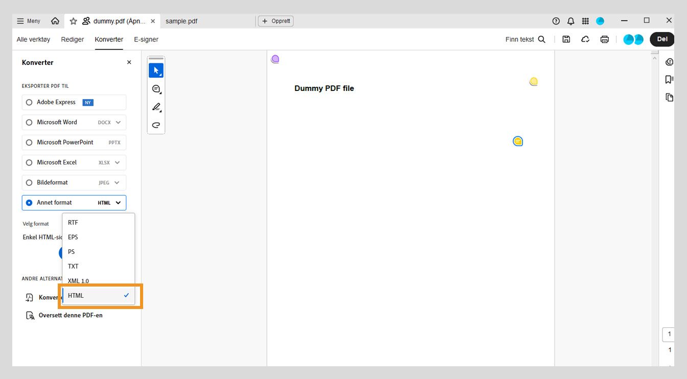Select the Microsoft Excel radio button
Image resolution: width=687 pixels, height=379 pixels.
point(29,162)
